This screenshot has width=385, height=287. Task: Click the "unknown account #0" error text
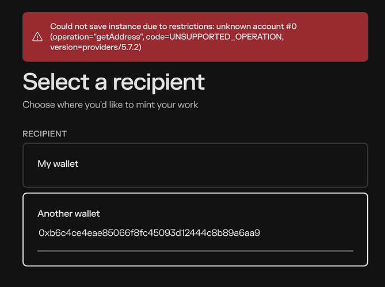(x=256, y=26)
